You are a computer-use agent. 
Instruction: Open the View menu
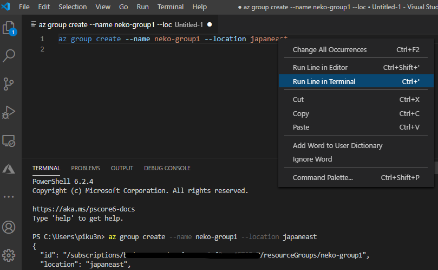(103, 7)
